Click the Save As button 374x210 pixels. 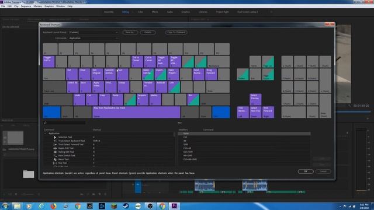pyautogui.click(x=130, y=33)
